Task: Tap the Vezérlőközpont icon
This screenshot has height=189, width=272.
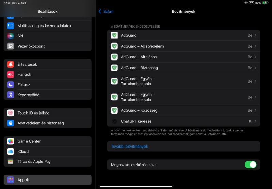Action: tap(11, 46)
